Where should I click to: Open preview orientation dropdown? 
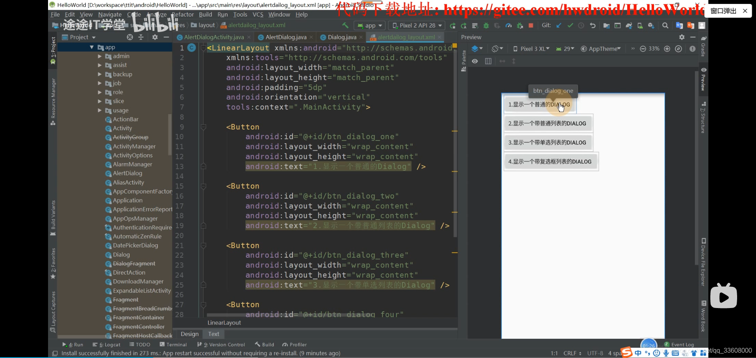point(497,49)
